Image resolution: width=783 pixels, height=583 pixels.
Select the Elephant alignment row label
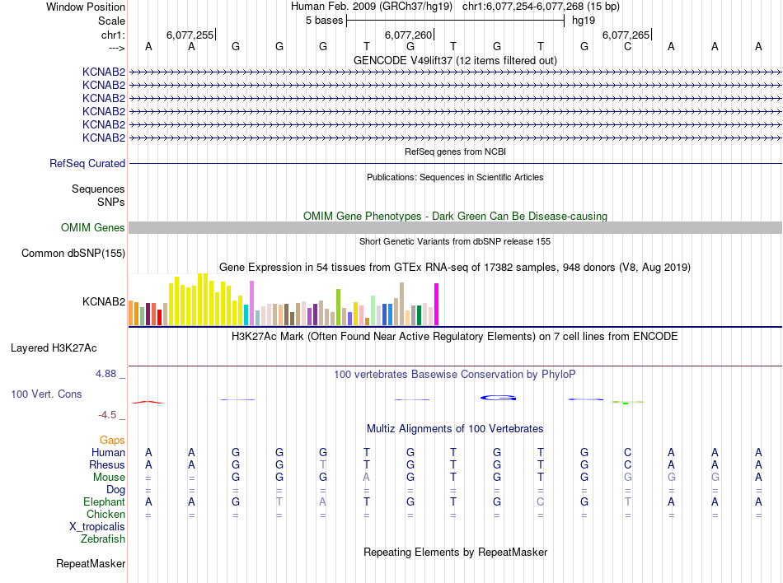pyautogui.click(x=104, y=502)
